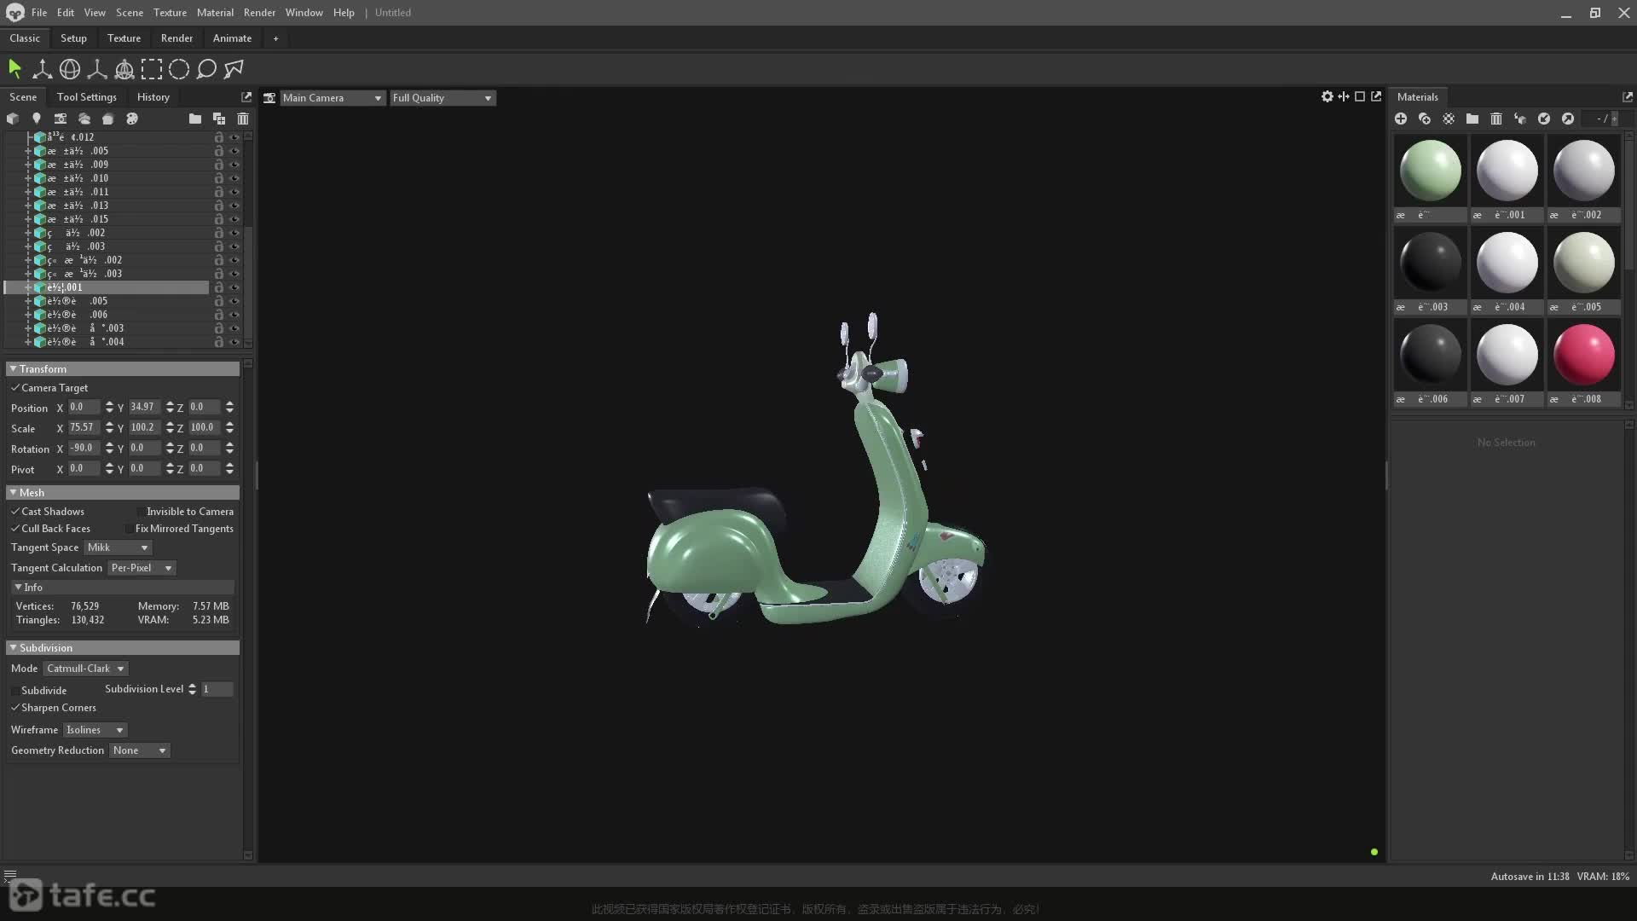The width and height of the screenshot is (1637, 921).
Task: Apply material to selected mesh icon
Action: (x=1520, y=119)
